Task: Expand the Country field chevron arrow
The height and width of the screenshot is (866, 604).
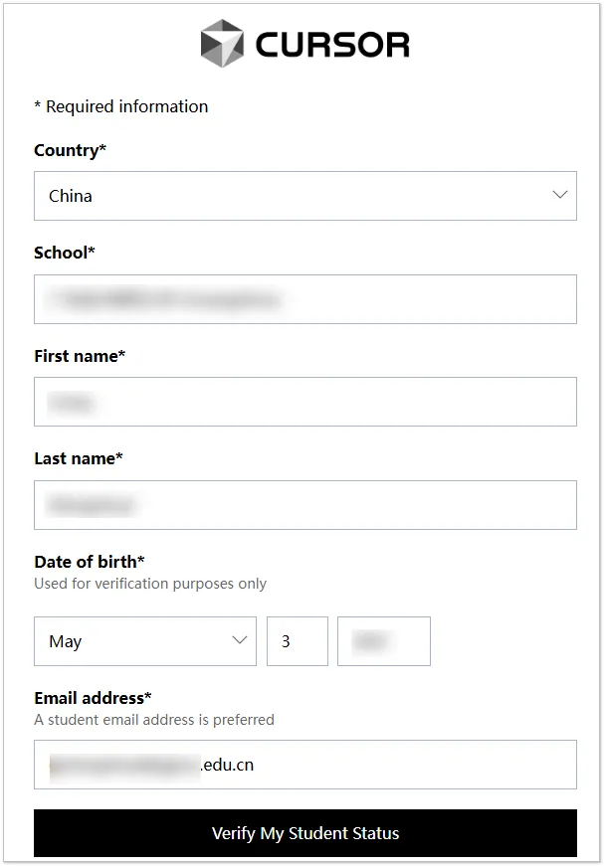Action: [560, 195]
